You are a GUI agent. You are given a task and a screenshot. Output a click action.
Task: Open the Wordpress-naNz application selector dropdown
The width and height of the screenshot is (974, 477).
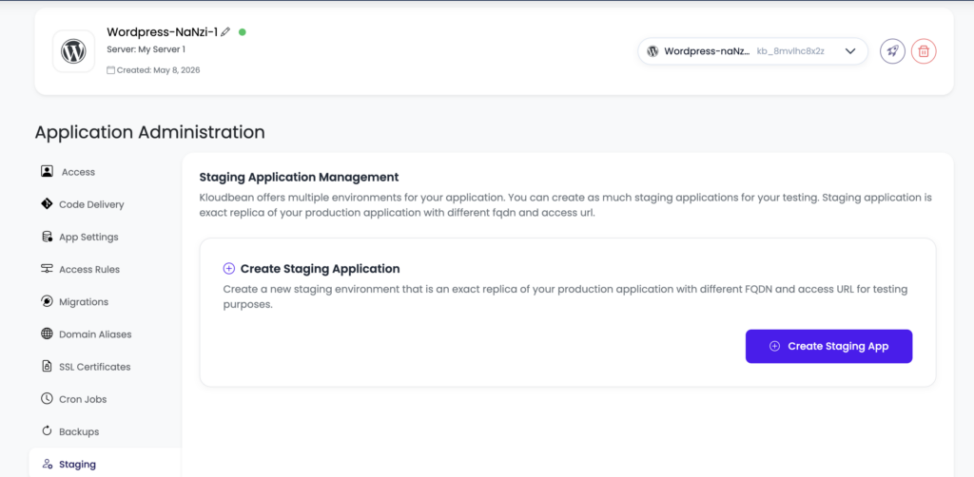752,51
